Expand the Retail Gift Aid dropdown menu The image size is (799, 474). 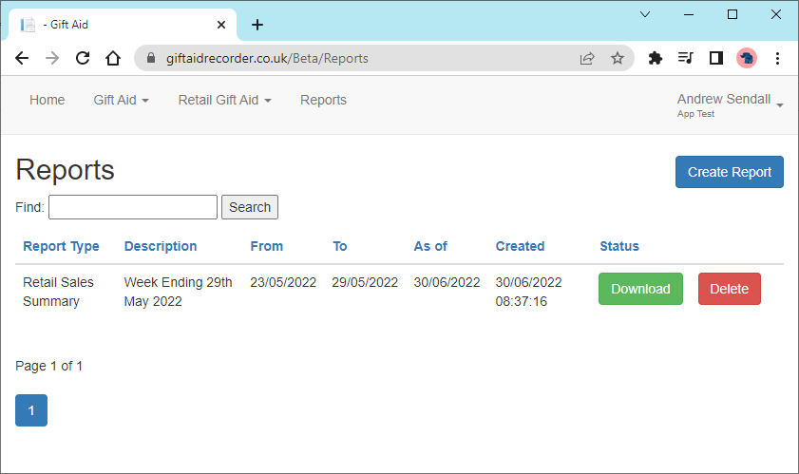pyautogui.click(x=225, y=100)
